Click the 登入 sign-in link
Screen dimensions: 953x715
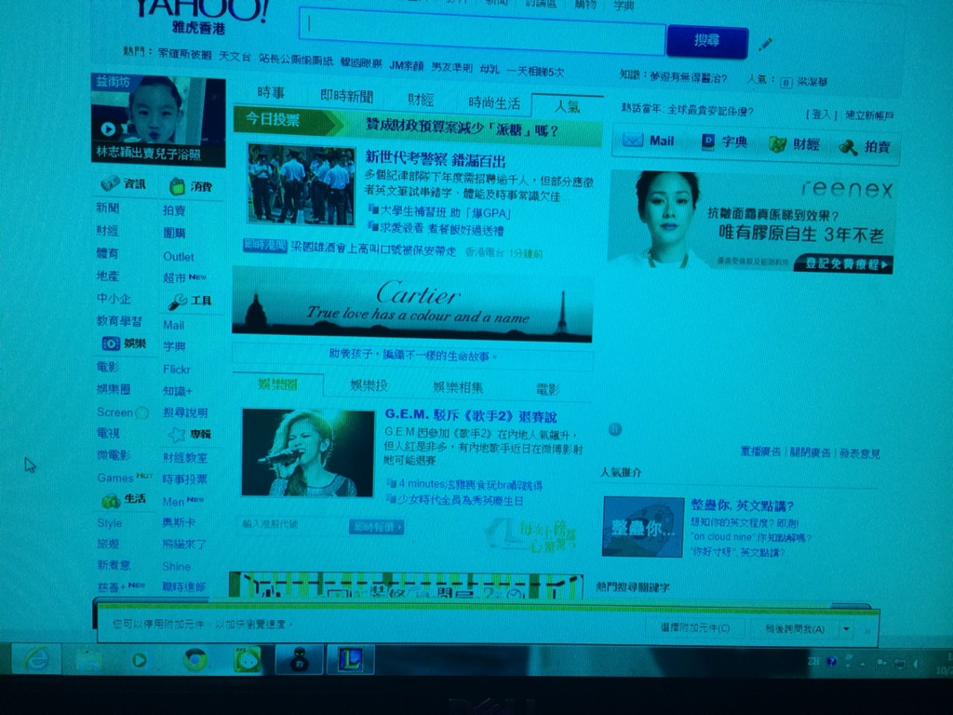pyautogui.click(x=821, y=115)
